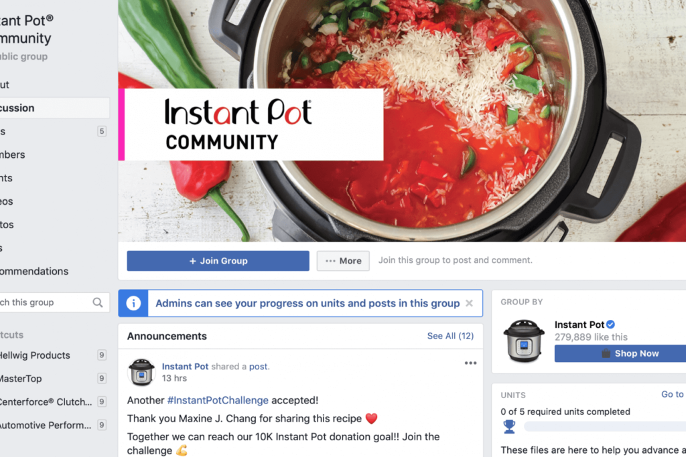Open the three-dot options on the announcement post

[470, 363]
